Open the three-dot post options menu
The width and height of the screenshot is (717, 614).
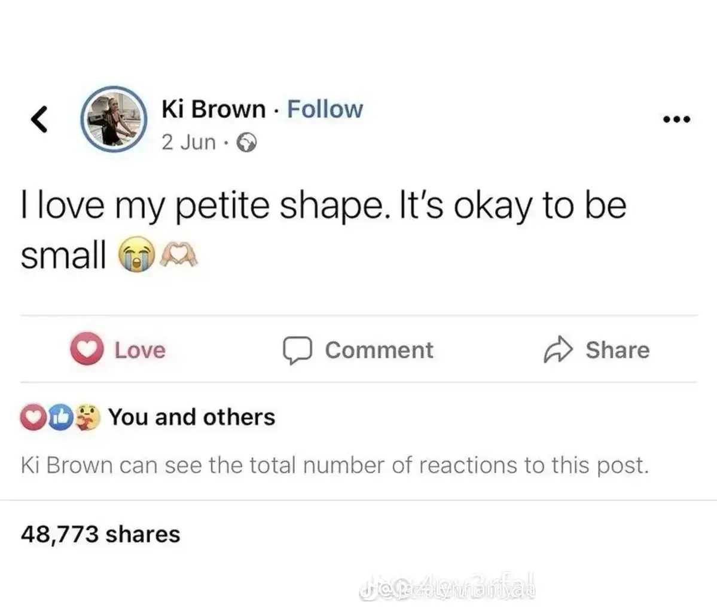677,119
